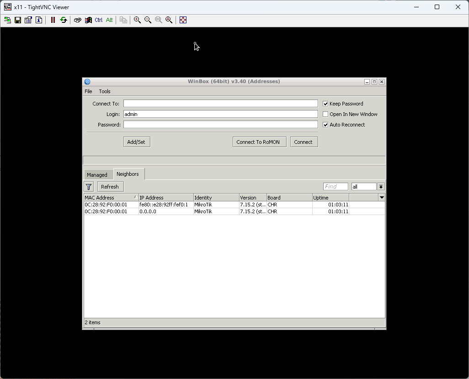Viewport: 469px width, 379px height.
Task: Disable Auto Reconnect
Action: [325, 124]
